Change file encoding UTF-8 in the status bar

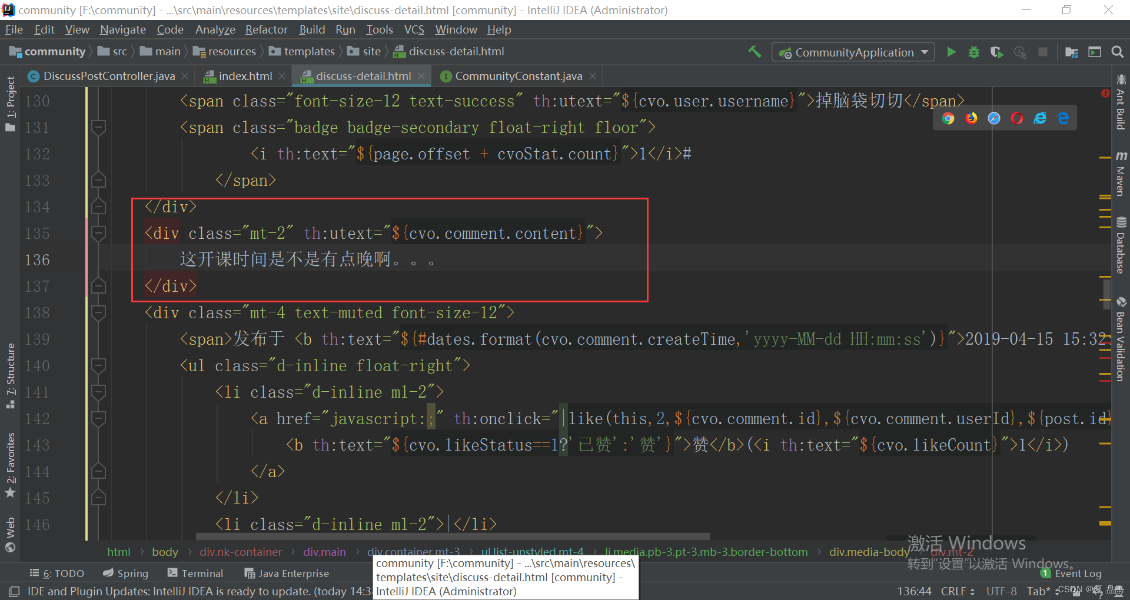click(1001, 591)
